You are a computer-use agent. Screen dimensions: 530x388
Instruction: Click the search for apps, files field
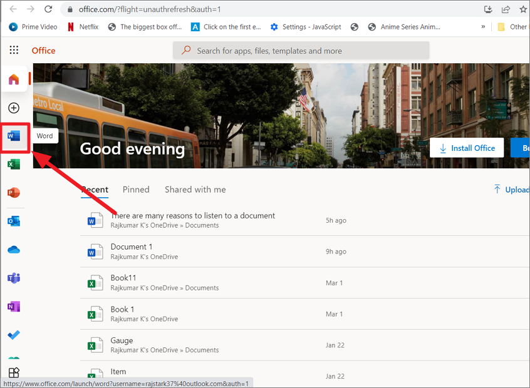[301, 51]
